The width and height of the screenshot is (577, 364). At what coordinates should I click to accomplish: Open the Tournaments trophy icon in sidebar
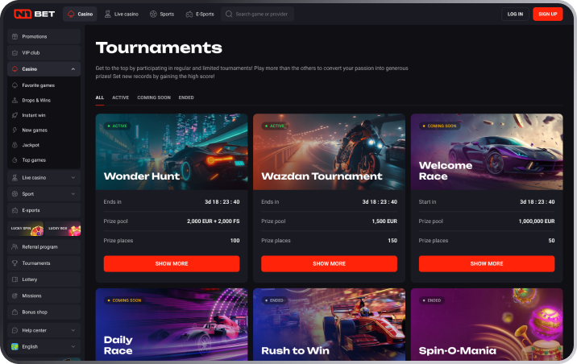[x=15, y=263]
